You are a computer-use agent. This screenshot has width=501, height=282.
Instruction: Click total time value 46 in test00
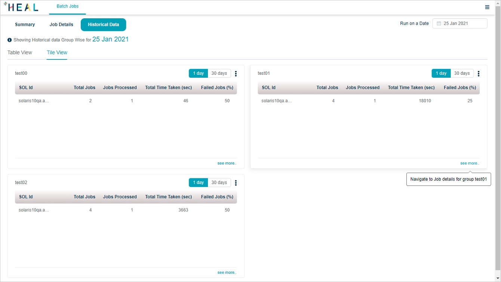tap(186, 101)
